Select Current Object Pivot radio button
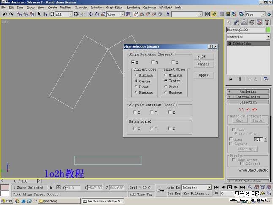 (136, 87)
